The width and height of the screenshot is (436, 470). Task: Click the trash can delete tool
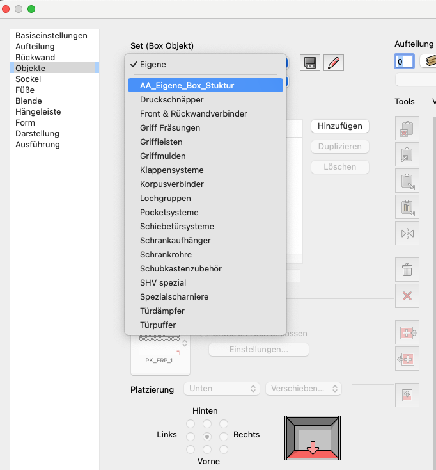407,270
